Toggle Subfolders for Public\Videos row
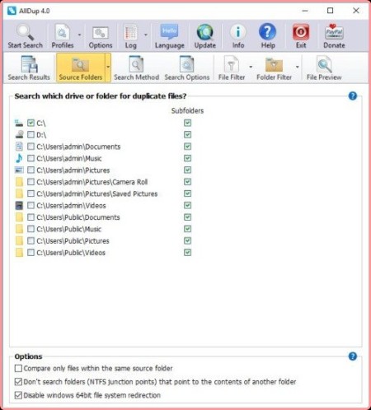371x410 pixels. [187, 253]
